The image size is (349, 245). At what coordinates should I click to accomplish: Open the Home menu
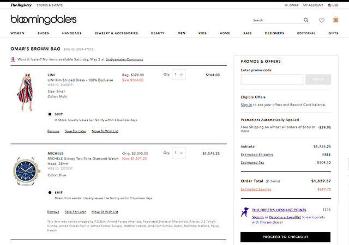225,33
